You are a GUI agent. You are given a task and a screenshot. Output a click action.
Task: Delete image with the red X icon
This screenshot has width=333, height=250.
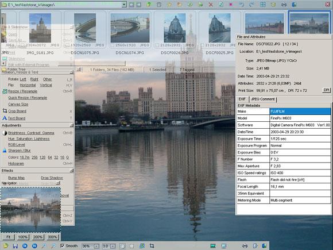pyautogui.click(x=211, y=5)
